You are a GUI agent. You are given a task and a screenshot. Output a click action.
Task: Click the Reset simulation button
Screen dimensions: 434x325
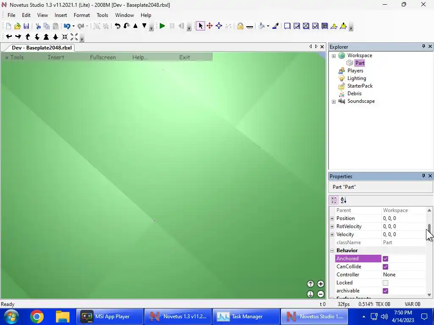coord(181,26)
